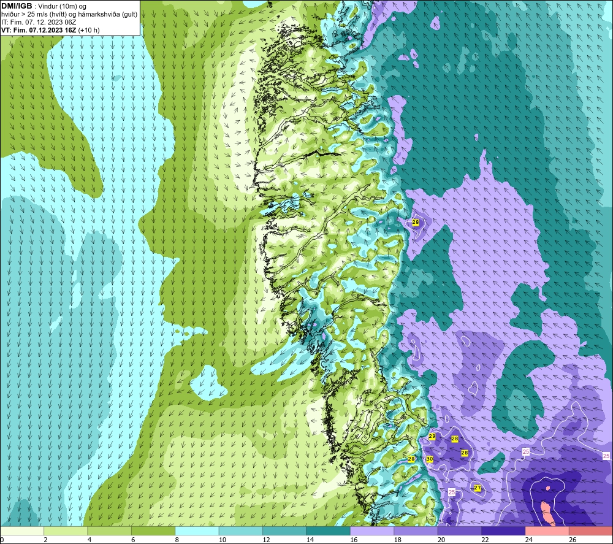Pick the 2–4 m/s light green legend swatch

coord(66,531)
